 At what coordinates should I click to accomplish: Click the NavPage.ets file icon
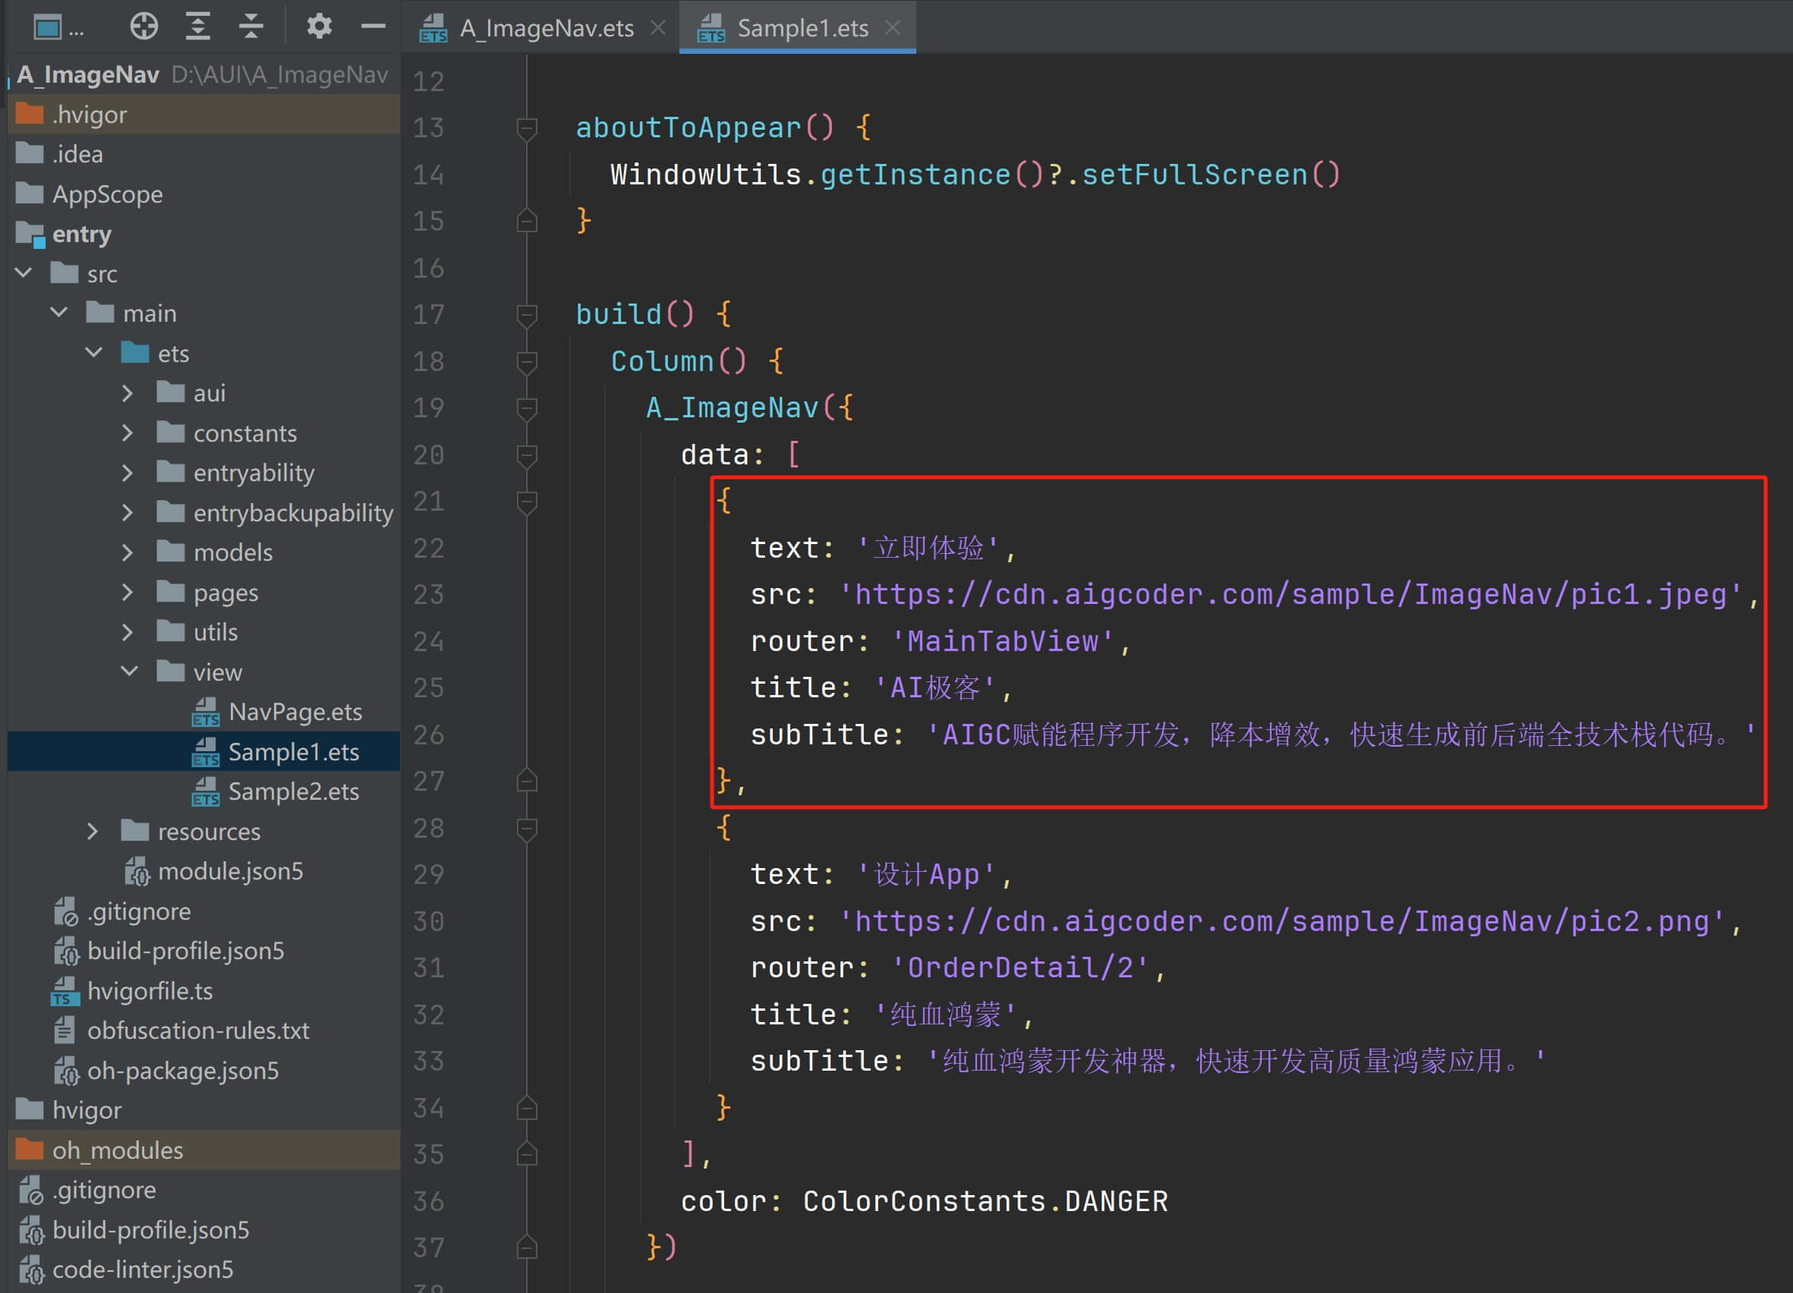point(206,712)
